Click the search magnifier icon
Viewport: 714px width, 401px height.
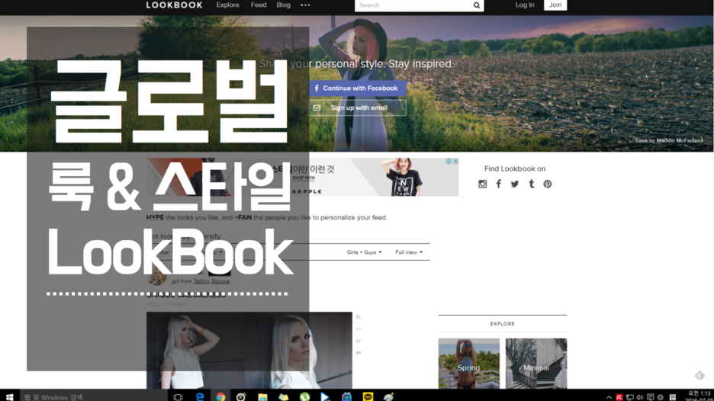tap(477, 5)
